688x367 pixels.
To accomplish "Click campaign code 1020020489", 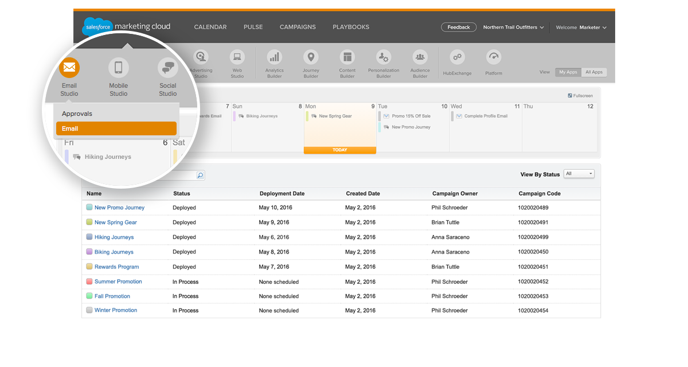I will [x=533, y=208].
